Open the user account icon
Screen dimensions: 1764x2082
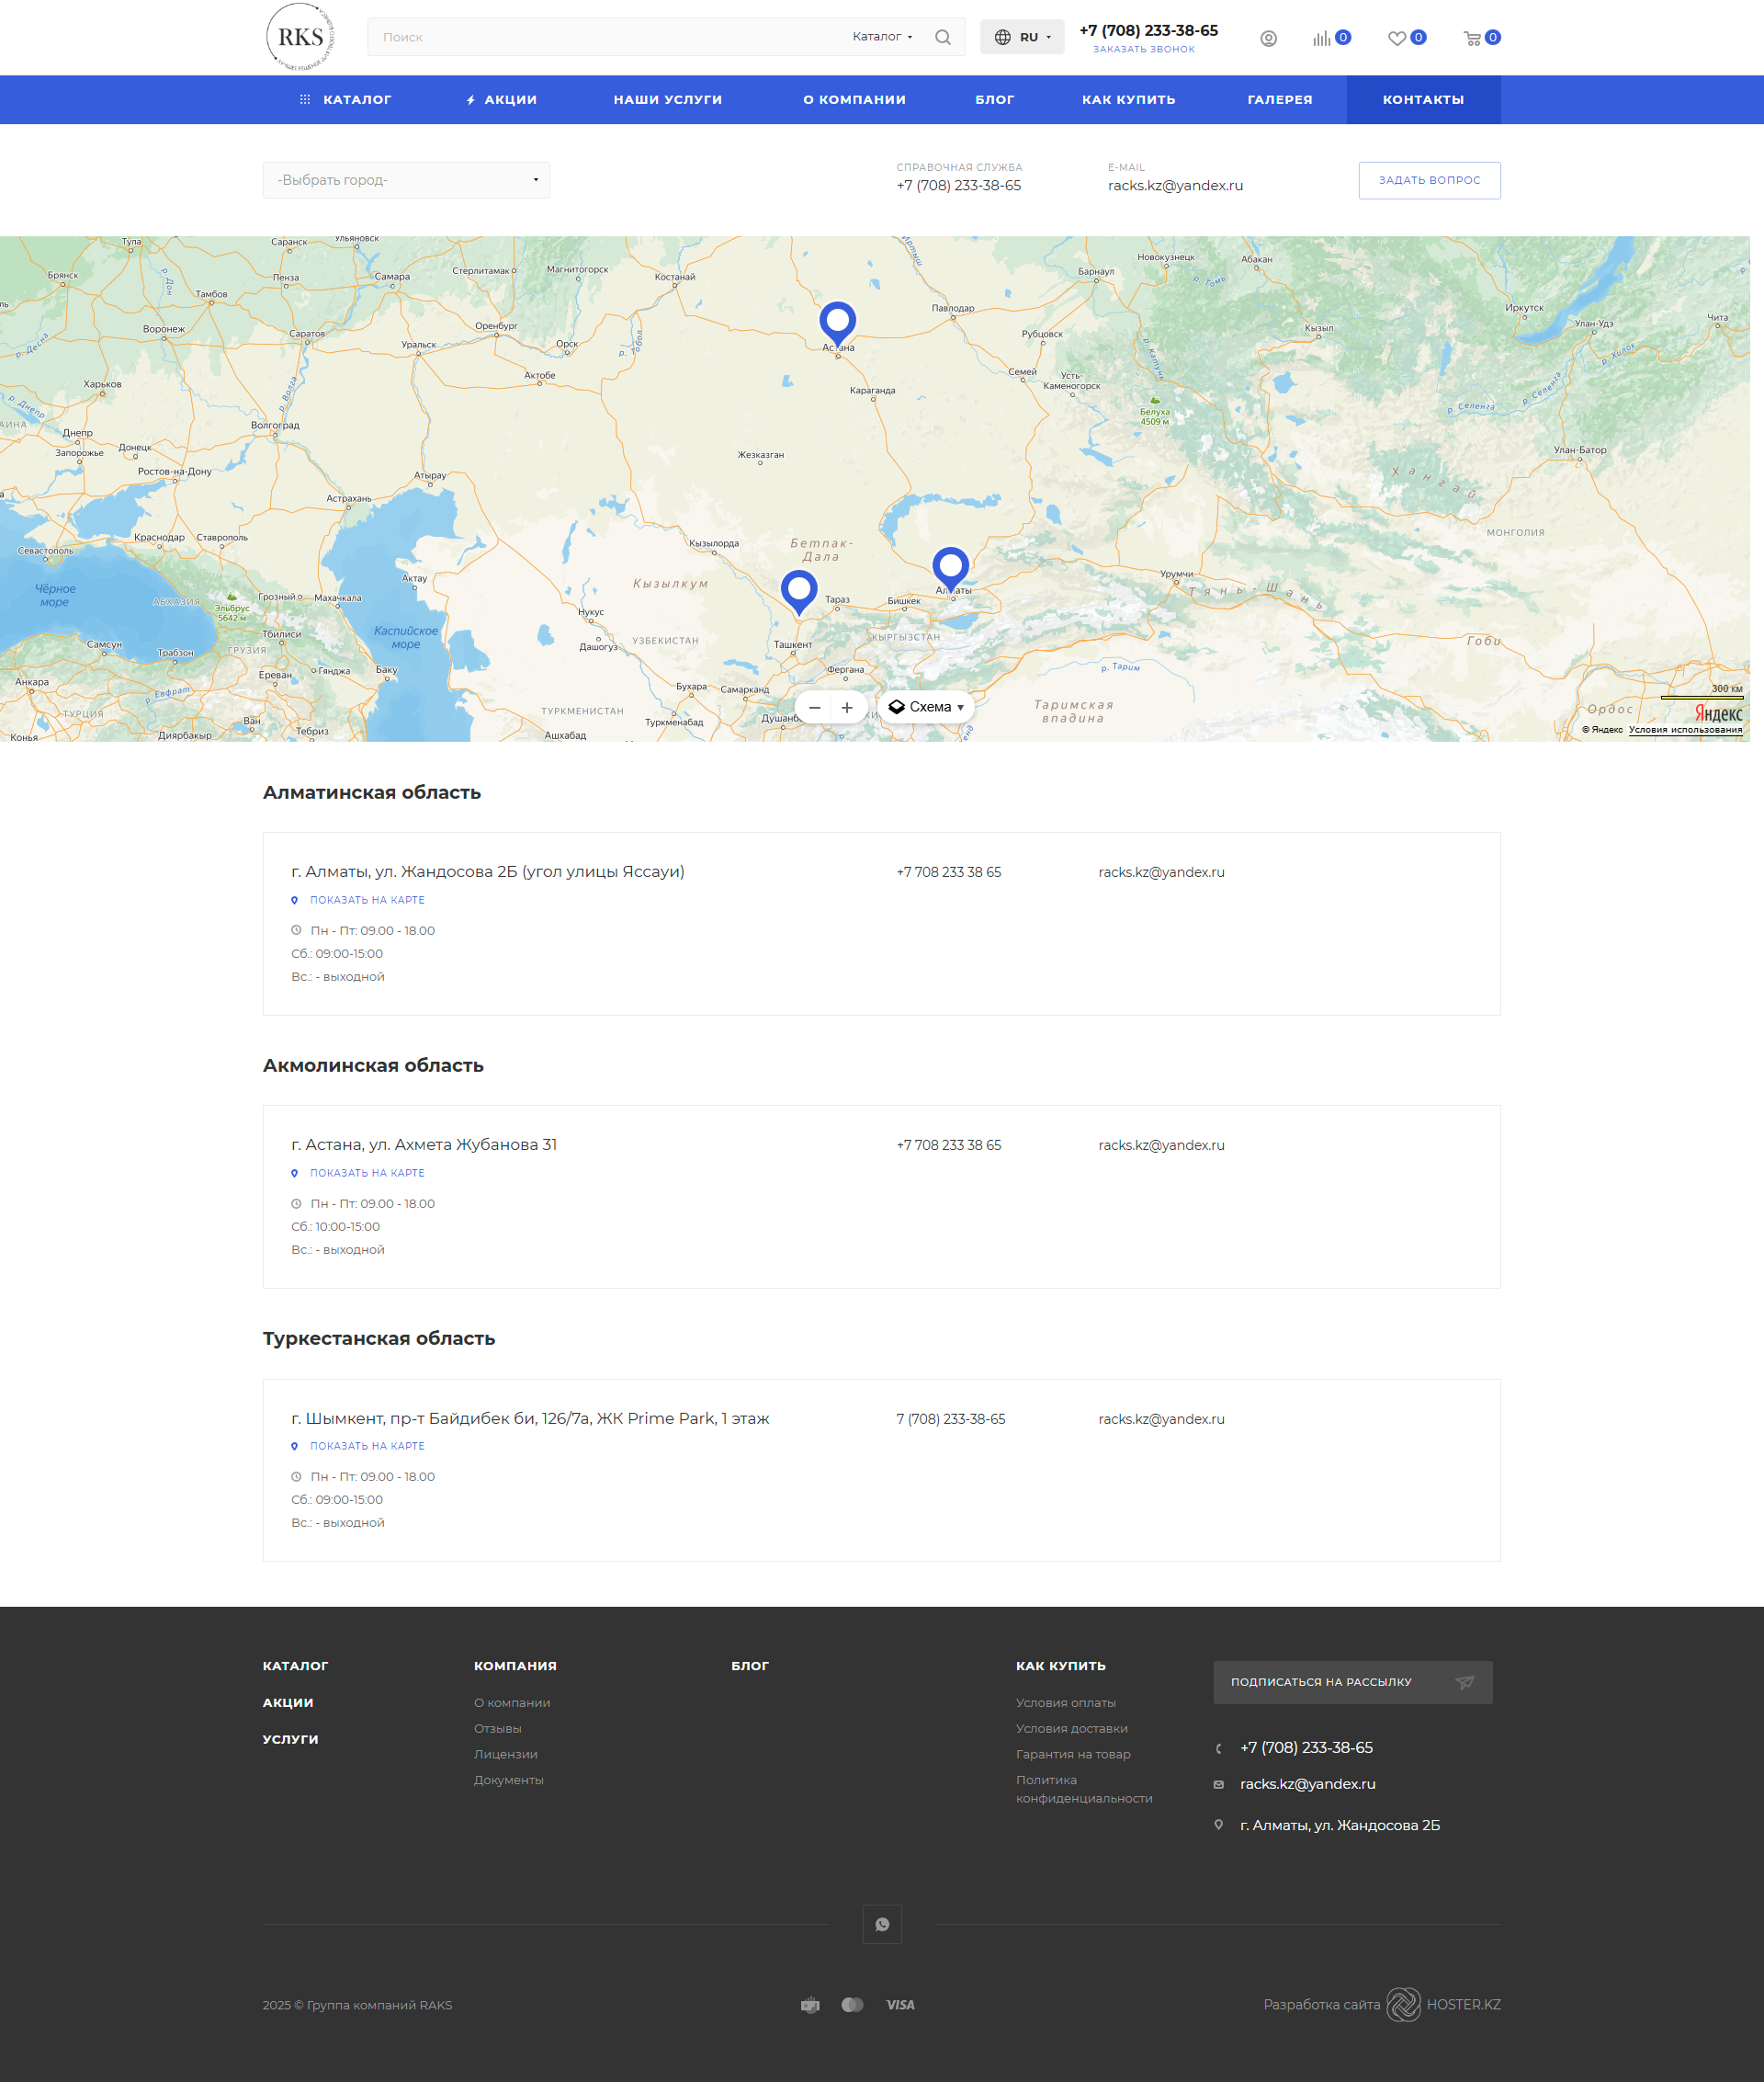[1268, 38]
